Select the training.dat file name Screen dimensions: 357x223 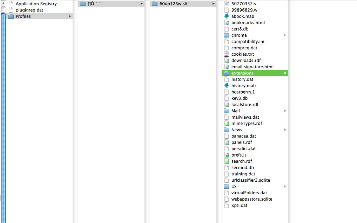(243, 174)
